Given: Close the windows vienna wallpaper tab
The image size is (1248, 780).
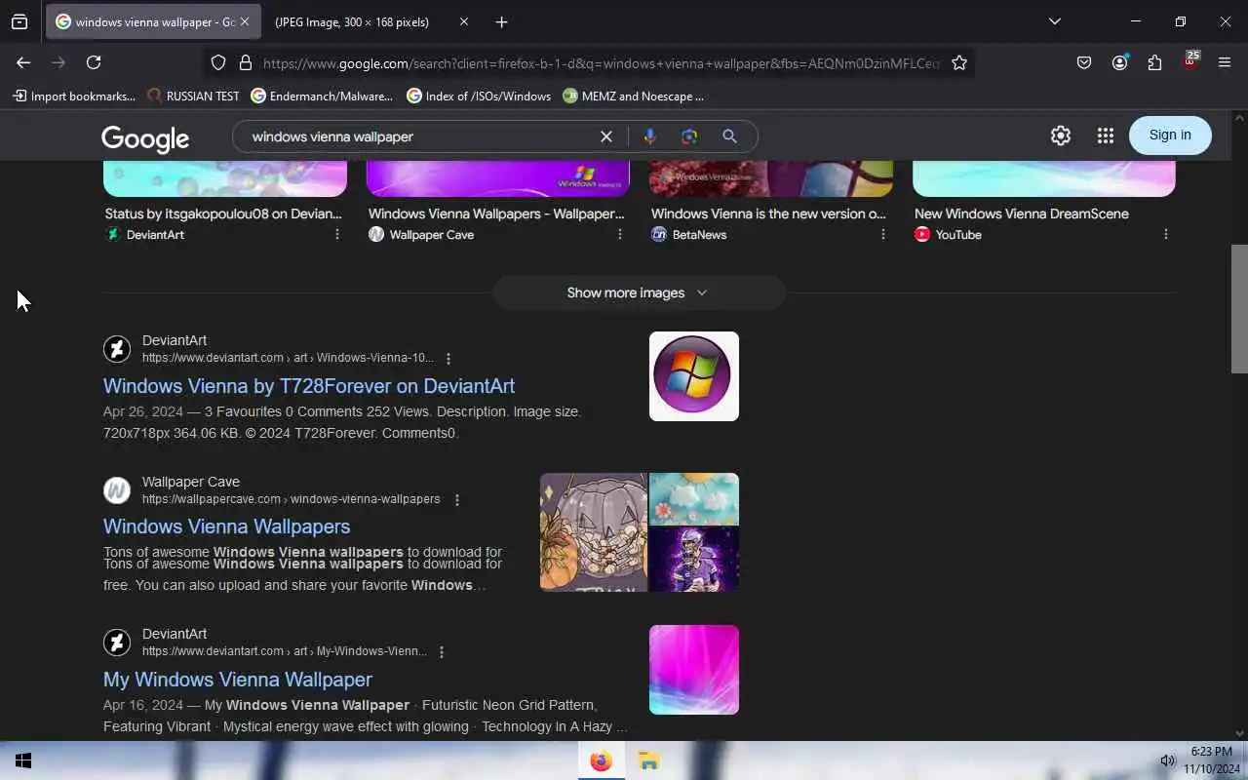Looking at the screenshot, I should pos(245,21).
